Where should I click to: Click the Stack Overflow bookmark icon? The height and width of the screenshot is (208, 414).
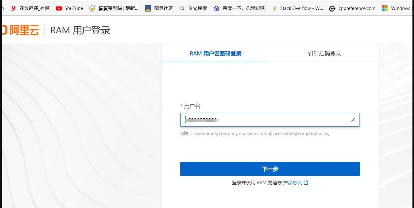(274, 8)
